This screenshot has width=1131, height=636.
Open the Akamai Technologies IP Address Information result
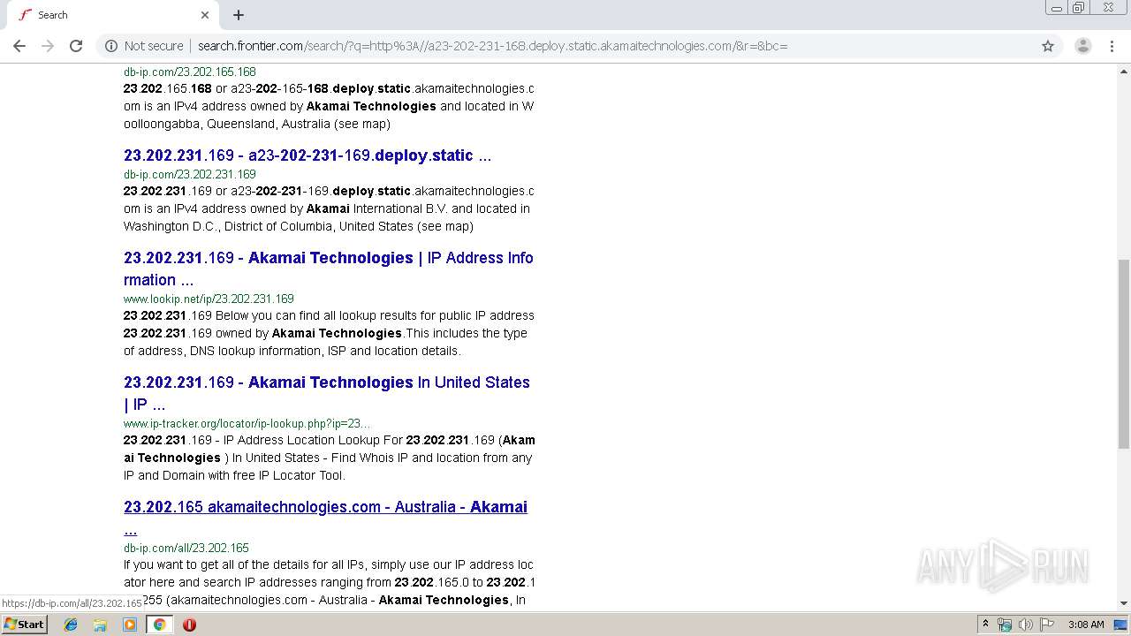(329, 269)
